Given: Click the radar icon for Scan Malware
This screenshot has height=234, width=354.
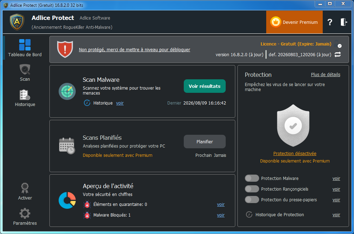Looking at the screenshot, I should (67, 91).
